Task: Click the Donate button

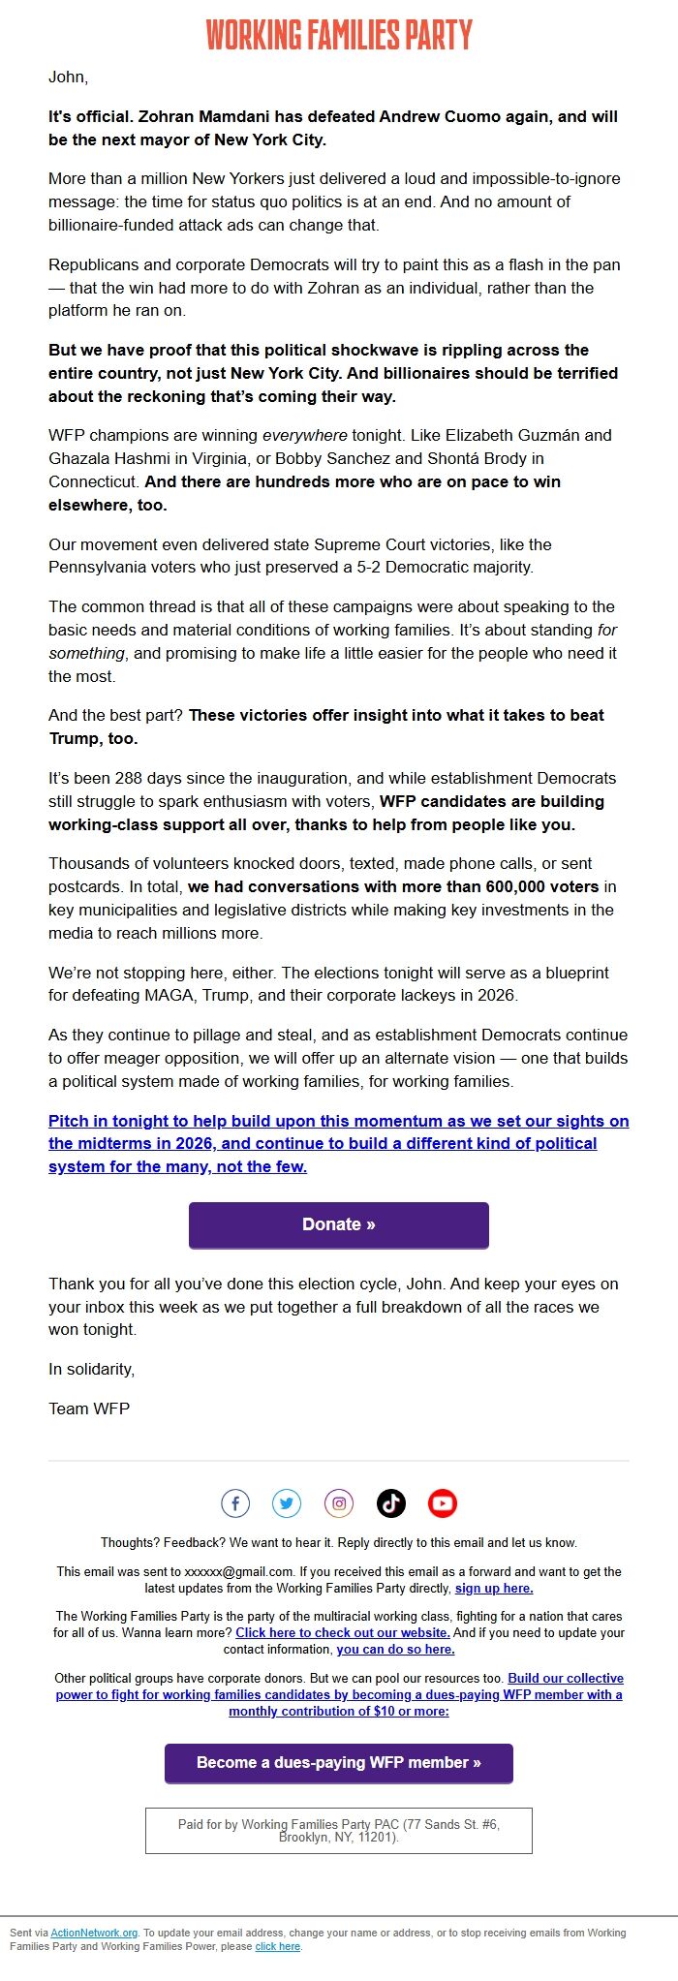Action: tap(338, 1224)
